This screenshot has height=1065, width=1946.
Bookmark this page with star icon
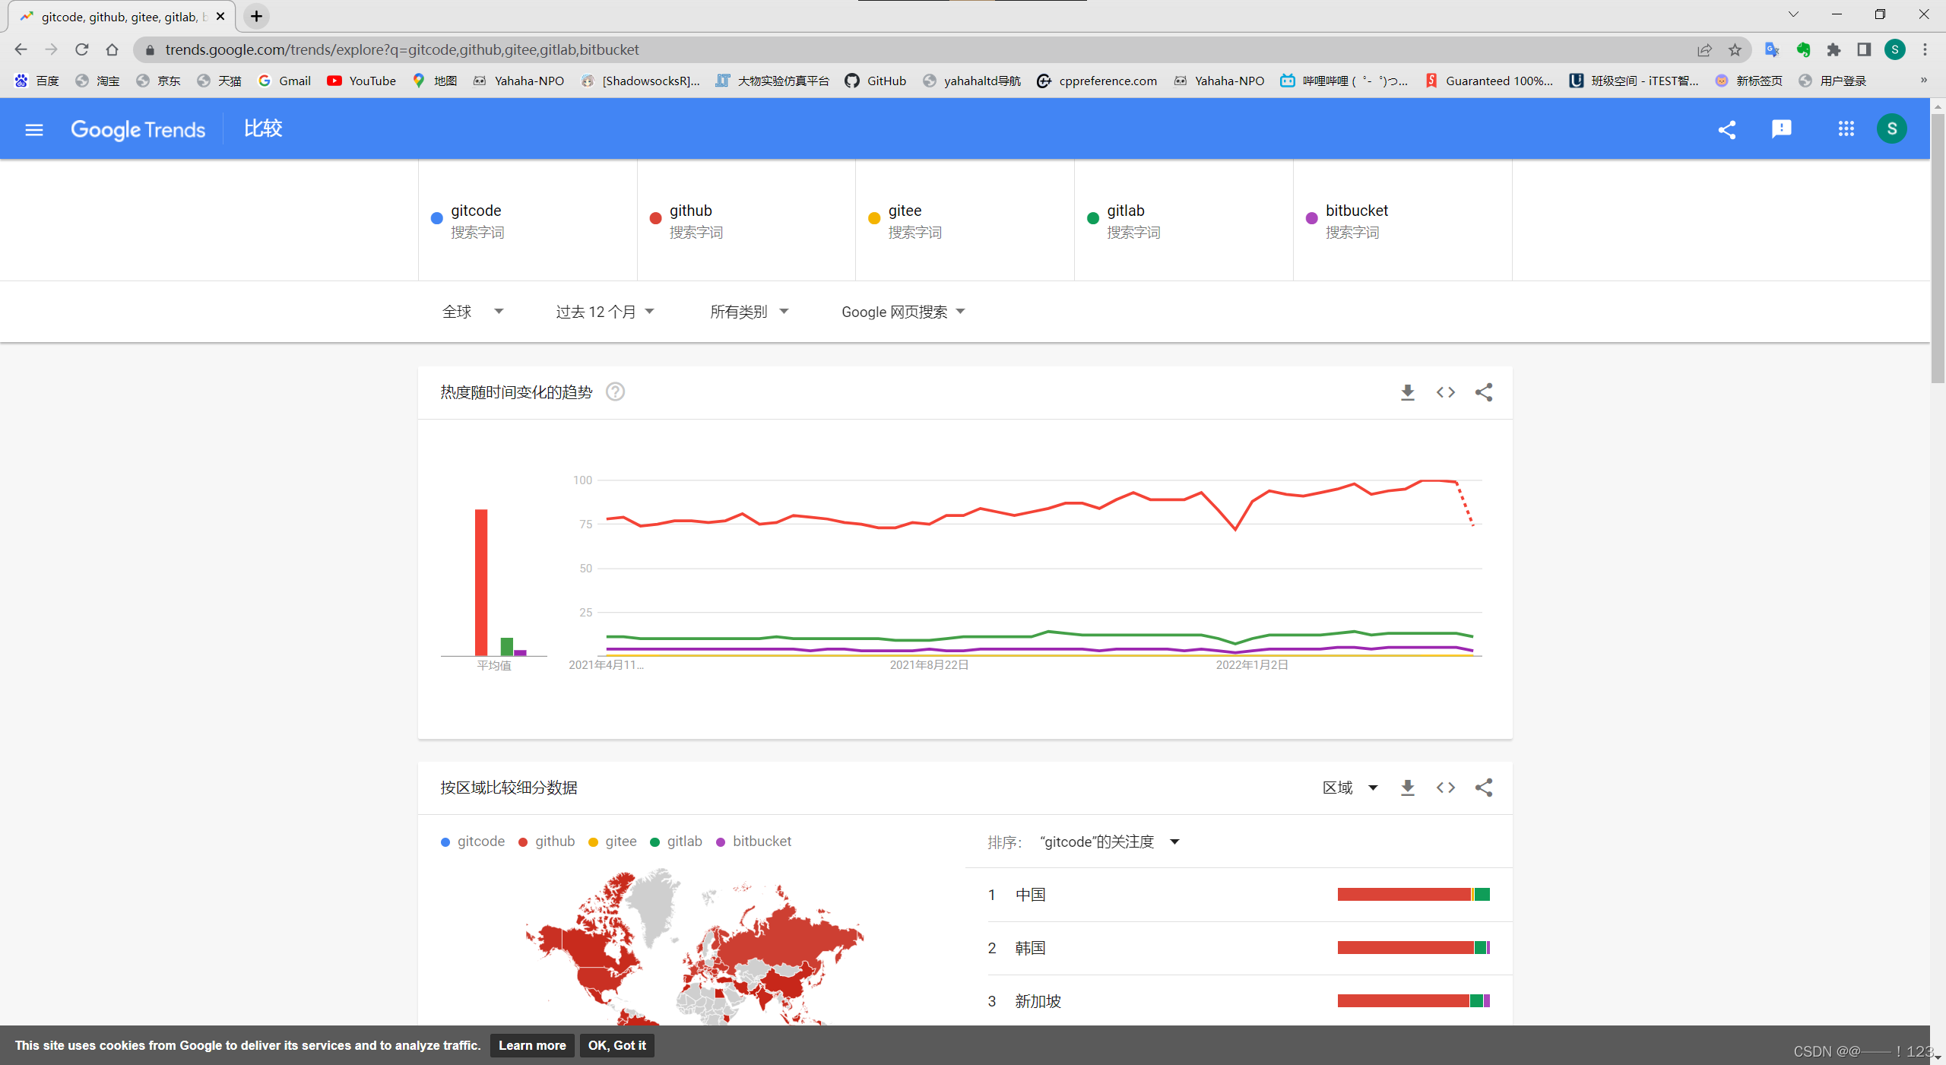[x=1735, y=50]
